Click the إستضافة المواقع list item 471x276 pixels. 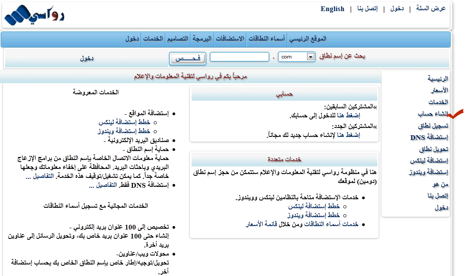pos(147,113)
